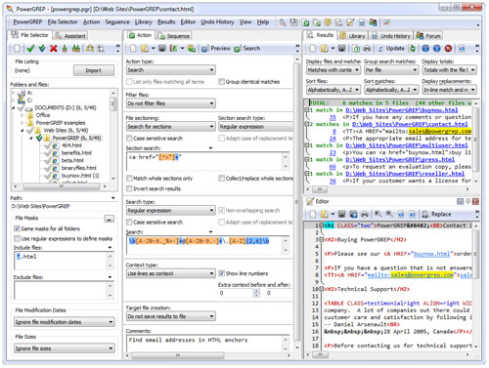Enable Case sensitive search under Search type

129,223
